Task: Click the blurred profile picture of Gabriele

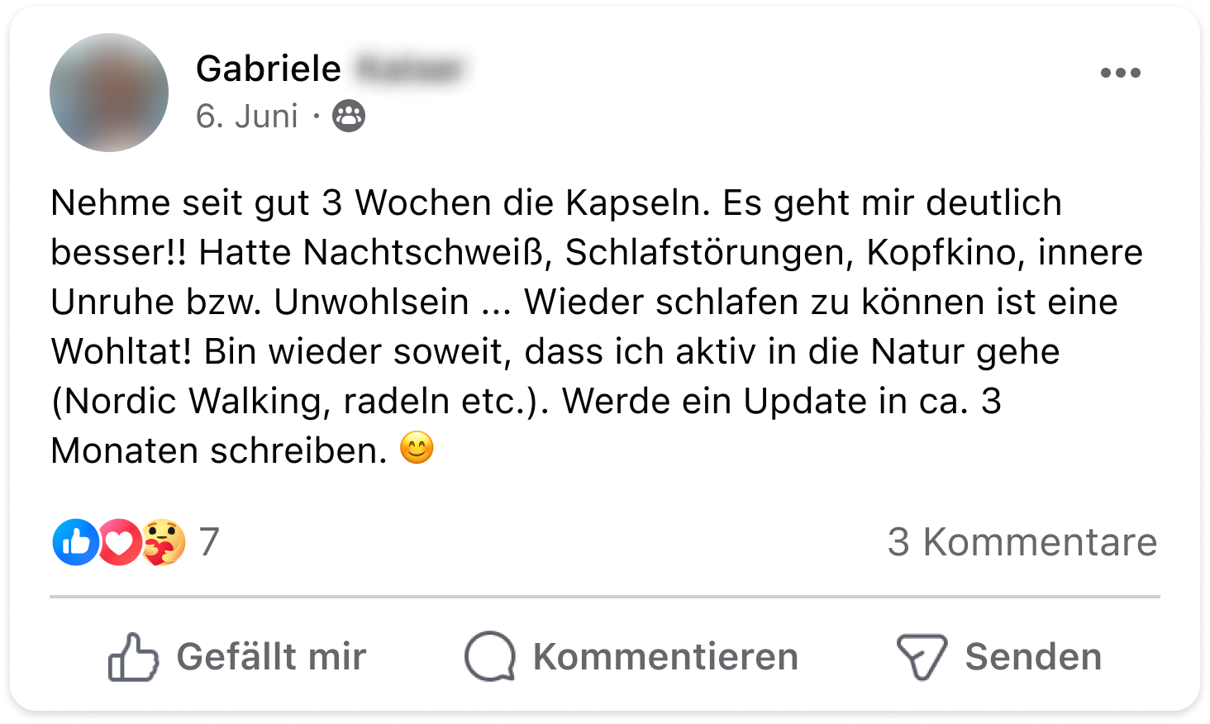Action: [109, 93]
